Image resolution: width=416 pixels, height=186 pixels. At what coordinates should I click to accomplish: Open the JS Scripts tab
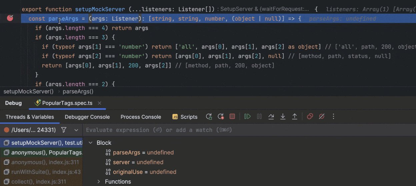185,117
